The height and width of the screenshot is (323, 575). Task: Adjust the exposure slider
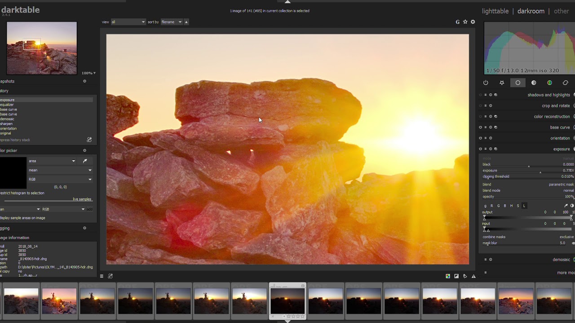(x=528, y=170)
